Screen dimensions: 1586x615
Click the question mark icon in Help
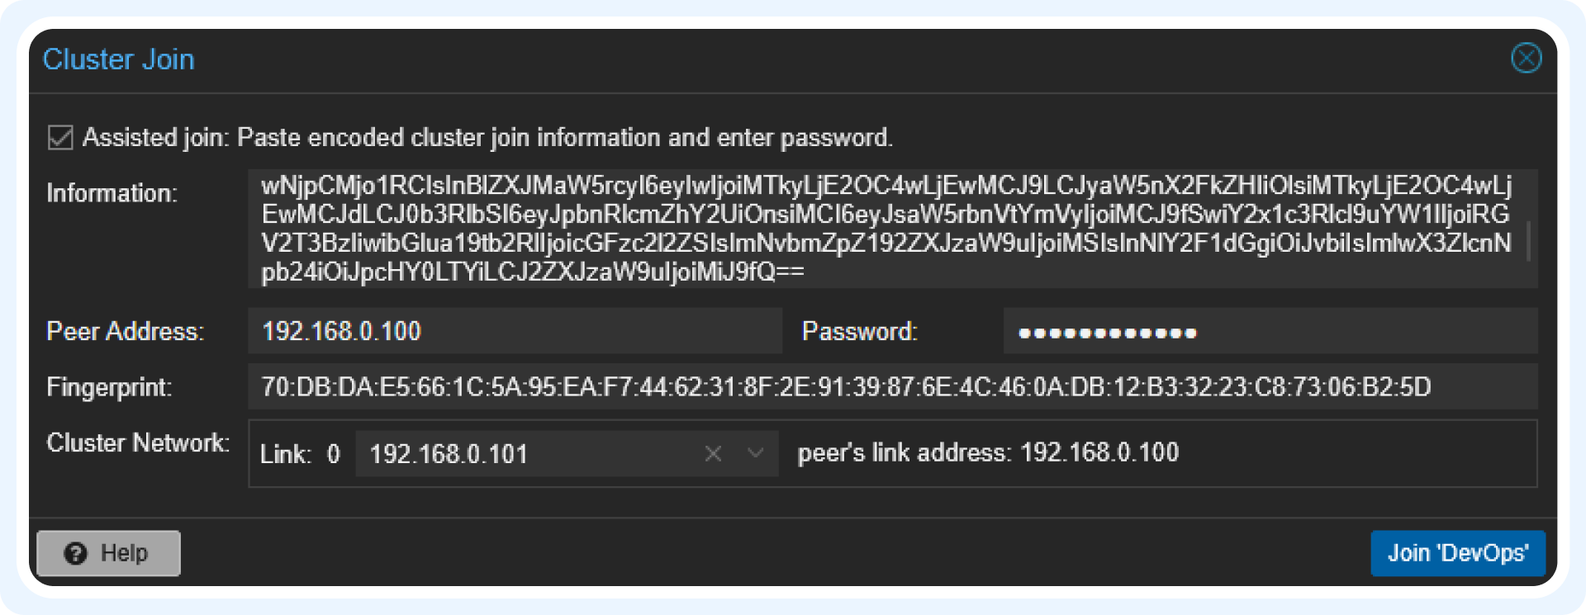pyautogui.click(x=75, y=553)
